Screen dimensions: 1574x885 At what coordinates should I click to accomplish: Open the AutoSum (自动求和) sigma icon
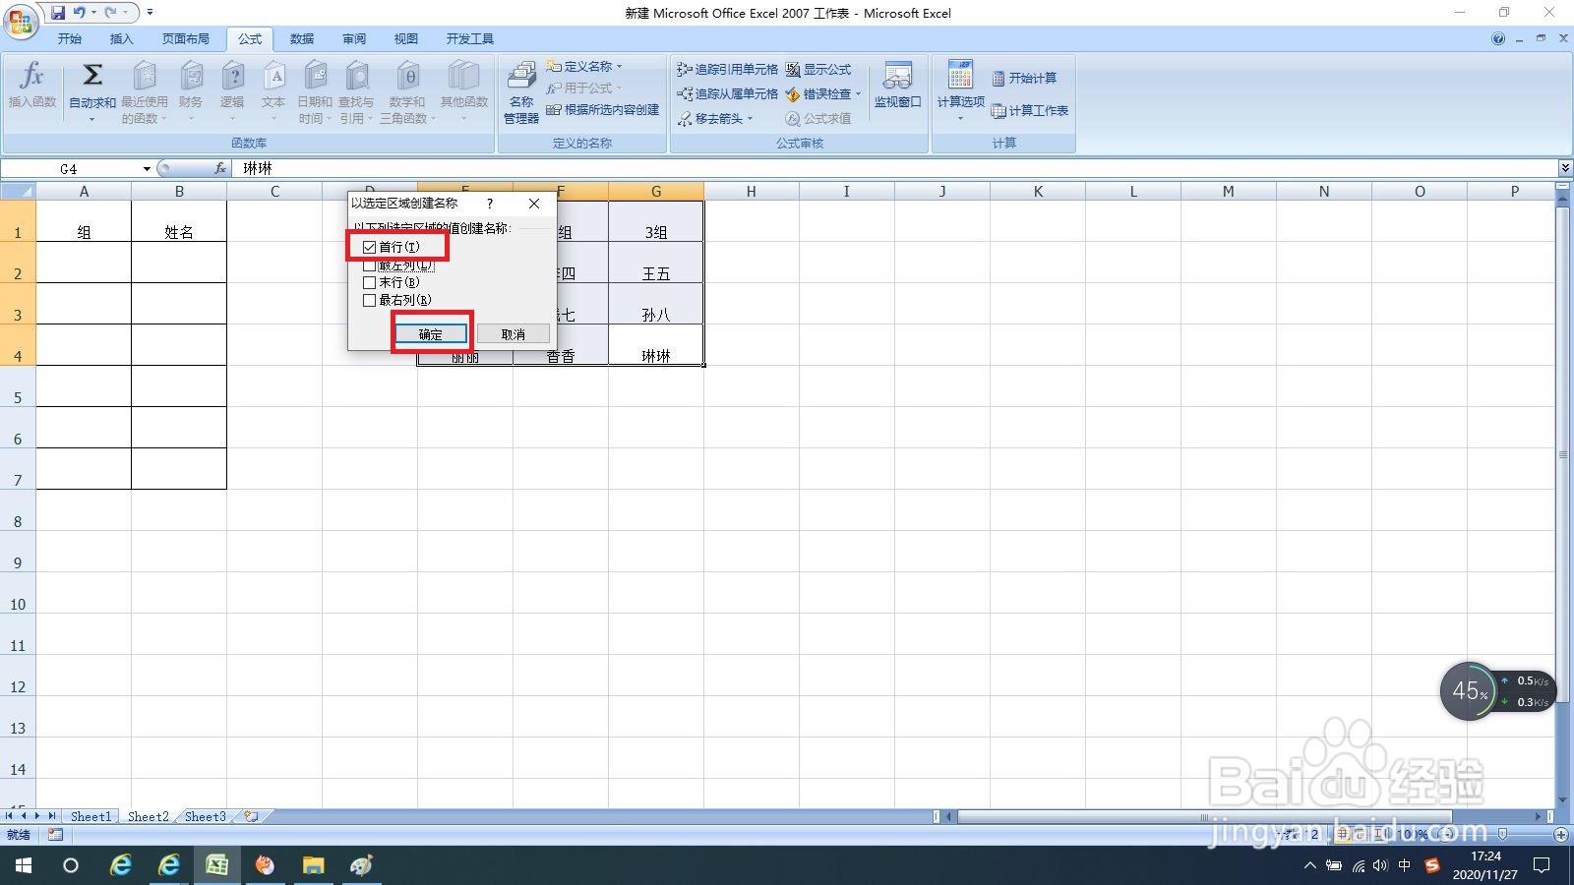[92, 76]
